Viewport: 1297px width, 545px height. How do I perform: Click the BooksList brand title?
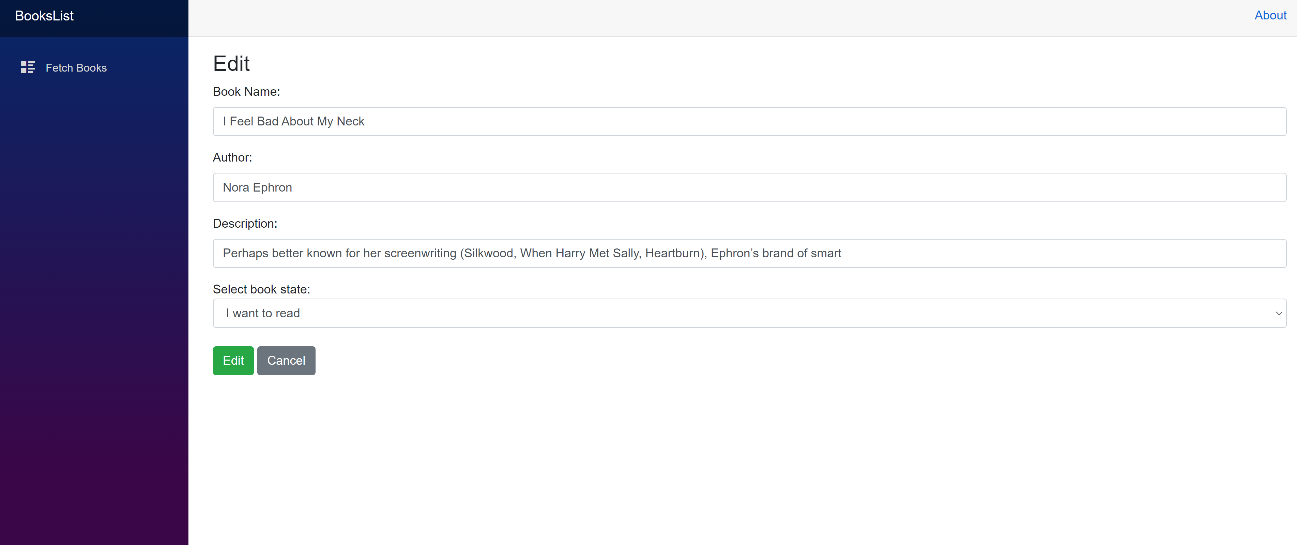44,16
